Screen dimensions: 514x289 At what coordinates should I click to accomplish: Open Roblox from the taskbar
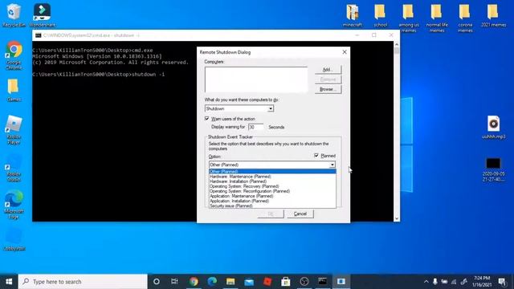click(267, 282)
